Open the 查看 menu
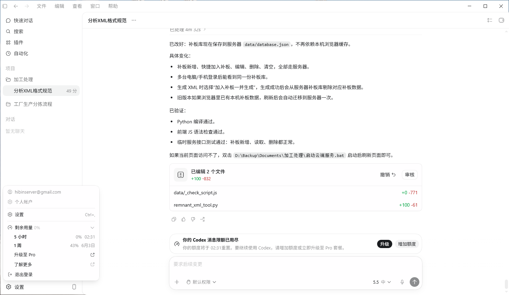This screenshot has width=509, height=295. pyautogui.click(x=77, y=6)
